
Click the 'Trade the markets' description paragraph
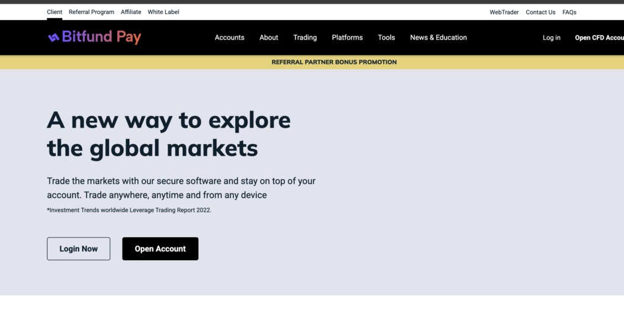pyautogui.click(x=181, y=188)
